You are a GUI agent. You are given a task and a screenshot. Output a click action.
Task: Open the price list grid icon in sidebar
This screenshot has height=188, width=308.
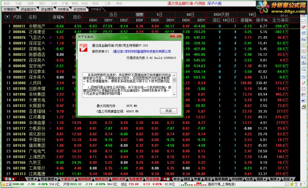[x=304, y=16]
